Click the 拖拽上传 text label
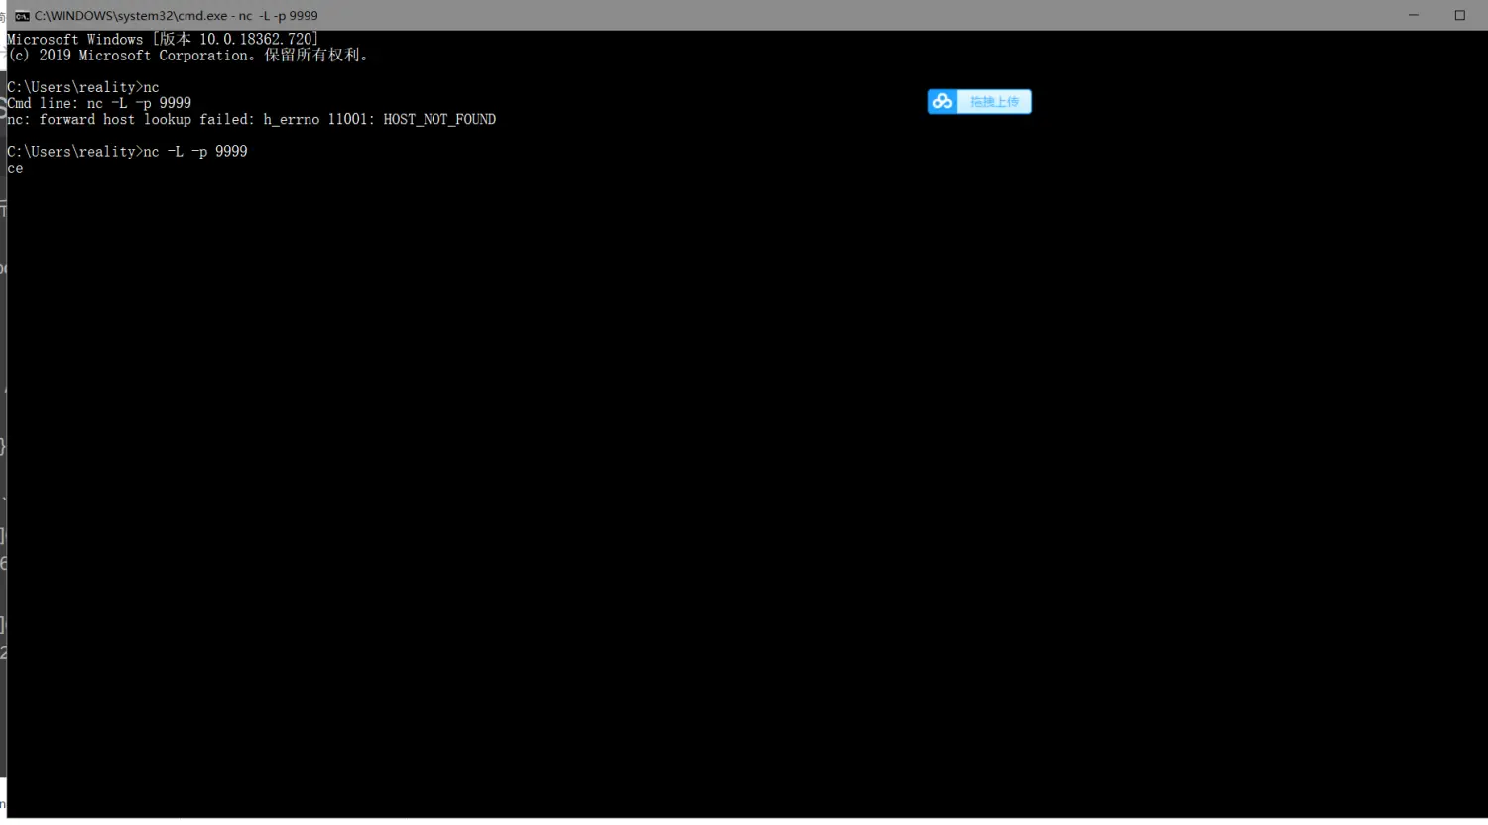Viewport: 1488px width, 825px height. pos(994,101)
